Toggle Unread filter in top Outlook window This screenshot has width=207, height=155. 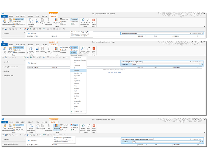tap(63, 24)
